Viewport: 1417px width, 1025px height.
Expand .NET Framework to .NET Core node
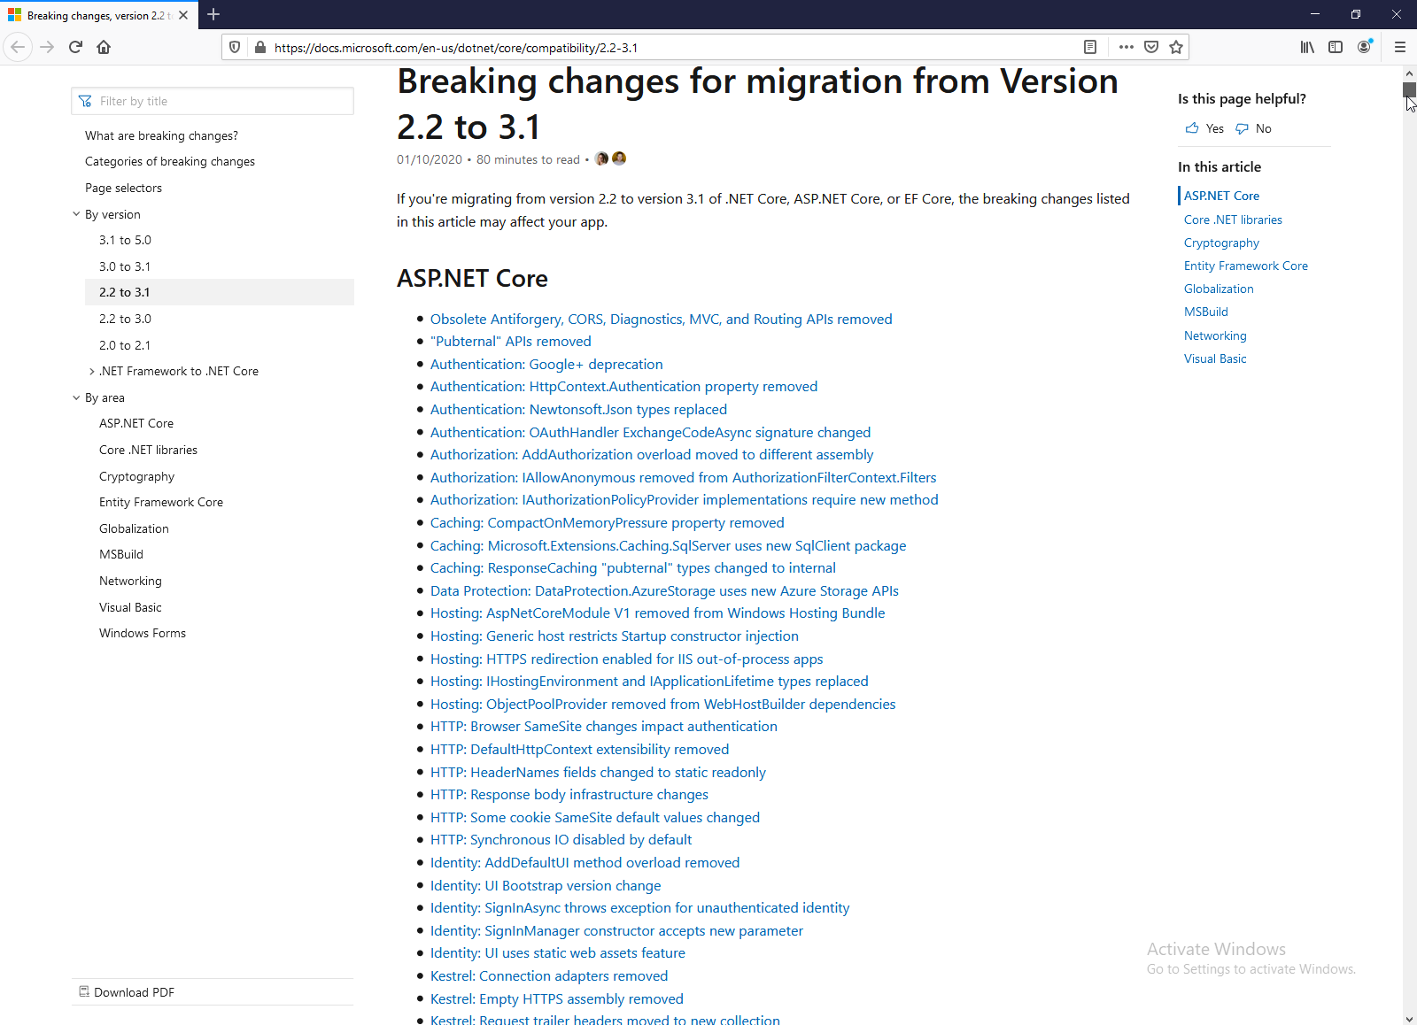[x=92, y=372]
